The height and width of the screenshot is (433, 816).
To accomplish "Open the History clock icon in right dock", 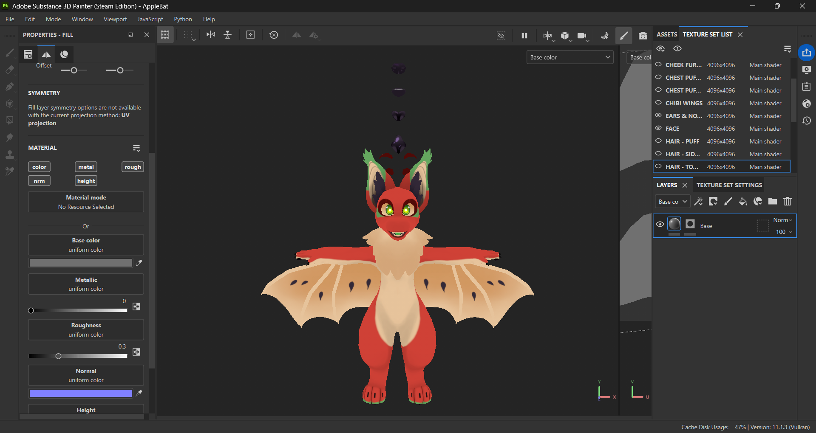I will coord(807,121).
